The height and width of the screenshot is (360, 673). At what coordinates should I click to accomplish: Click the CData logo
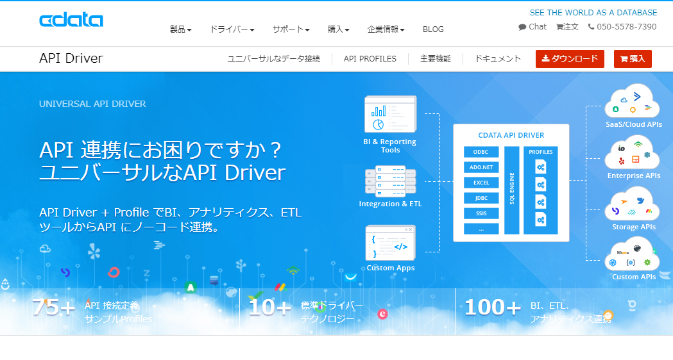pyautogui.click(x=71, y=20)
